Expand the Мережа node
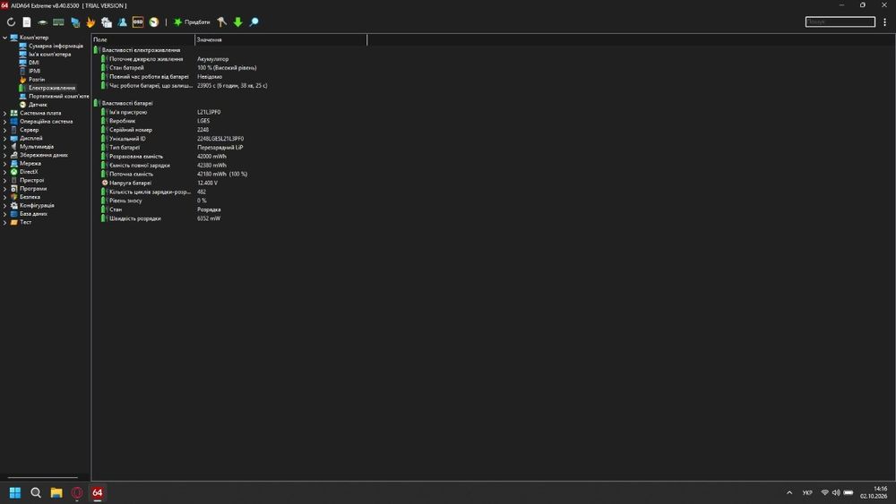The width and height of the screenshot is (896, 504). pos(5,163)
